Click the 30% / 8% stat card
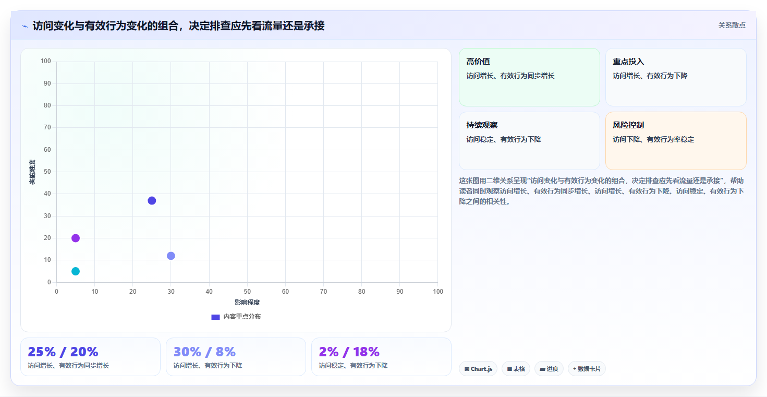Viewport: 767px width, 397px height. tap(236, 357)
